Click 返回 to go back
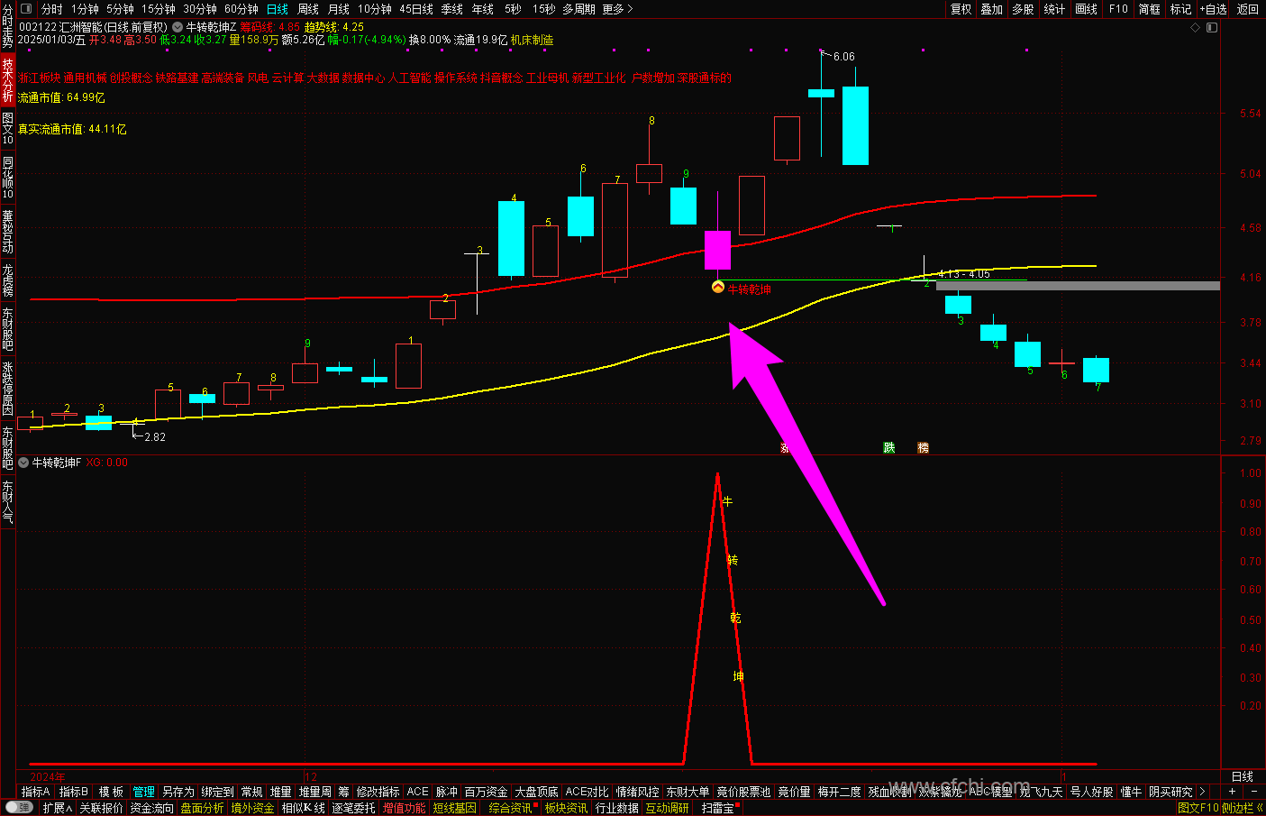The height and width of the screenshot is (816, 1266). [1247, 9]
